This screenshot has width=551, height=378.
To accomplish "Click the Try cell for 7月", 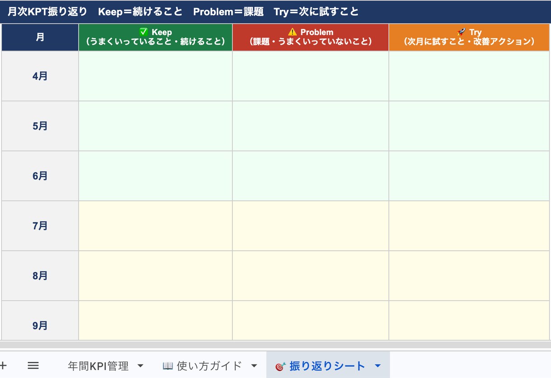I will (469, 226).
